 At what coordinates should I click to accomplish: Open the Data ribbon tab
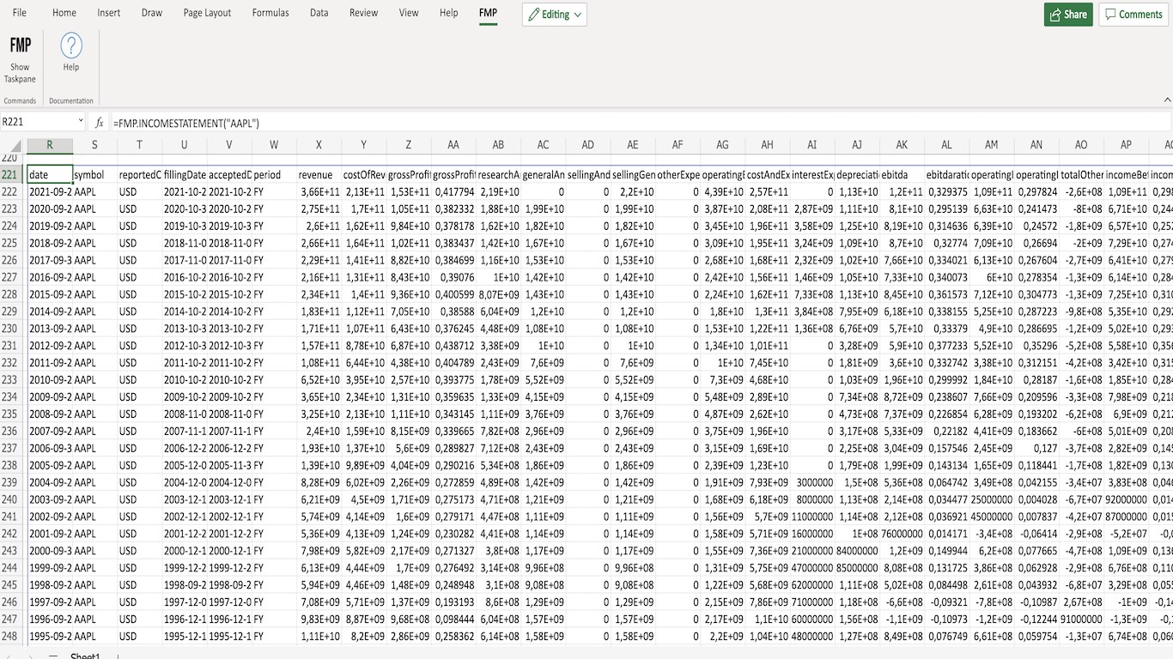click(319, 13)
